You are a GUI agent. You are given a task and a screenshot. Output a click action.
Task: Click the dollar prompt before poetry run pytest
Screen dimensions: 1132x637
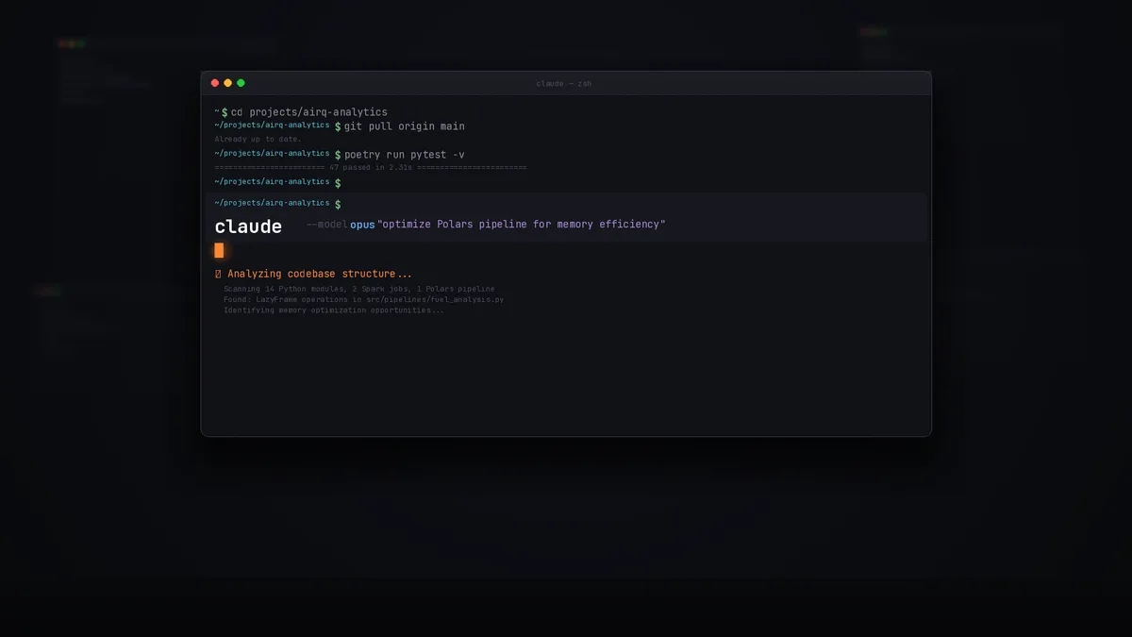pyautogui.click(x=338, y=154)
